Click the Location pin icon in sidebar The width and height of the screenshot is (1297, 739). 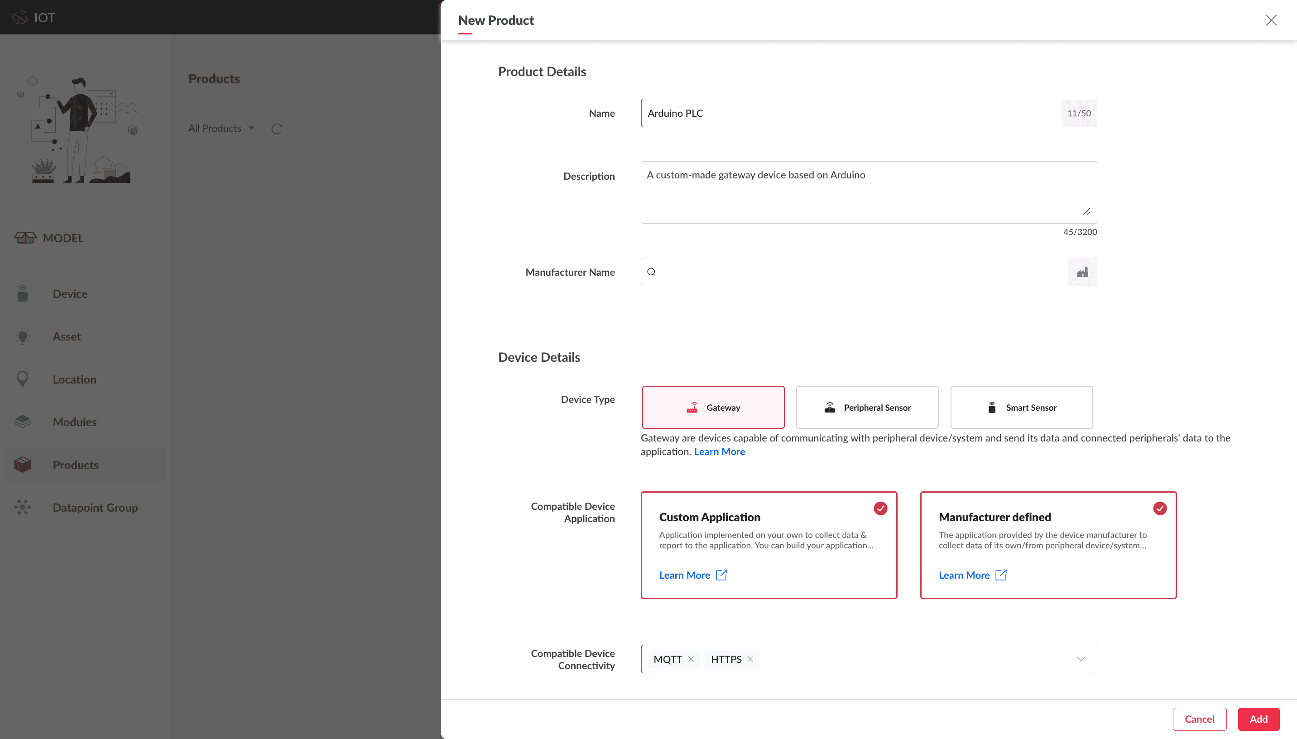(x=23, y=379)
